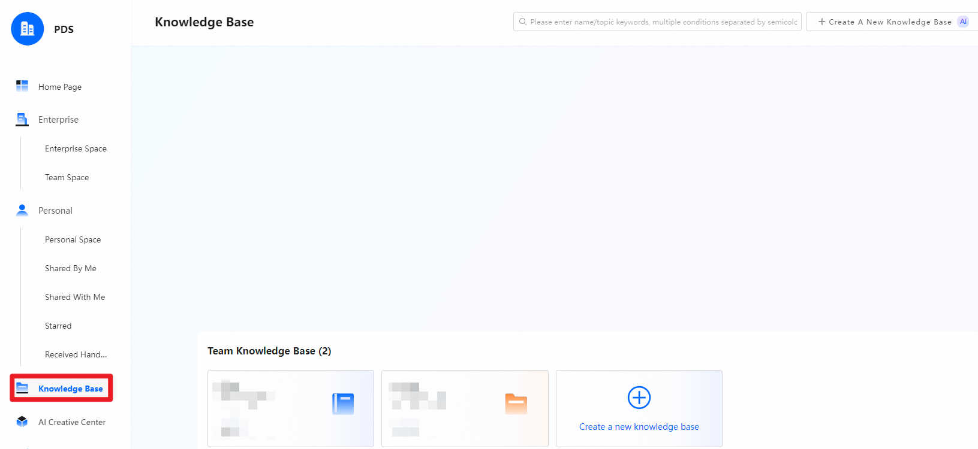Click the 'Knowledge Base' page heading
Viewport: 978px width, 449px height.
click(x=204, y=22)
